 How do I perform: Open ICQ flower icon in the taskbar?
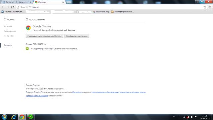[x=31, y=117]
